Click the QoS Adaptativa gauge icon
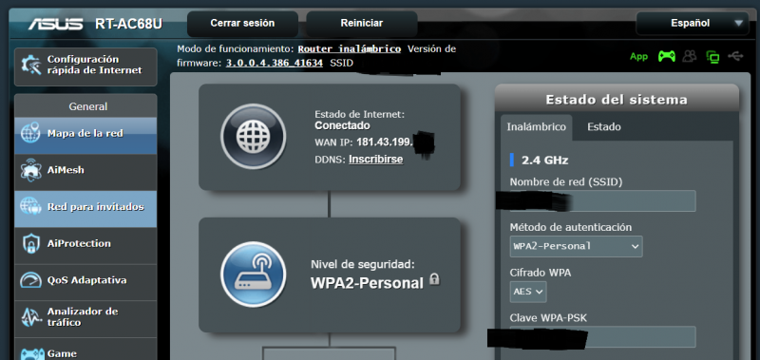This screenshot has height=360, width=760. (x=30, y=280)
